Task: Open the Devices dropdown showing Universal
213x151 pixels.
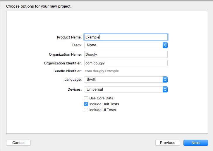Action: coord(126,89)
